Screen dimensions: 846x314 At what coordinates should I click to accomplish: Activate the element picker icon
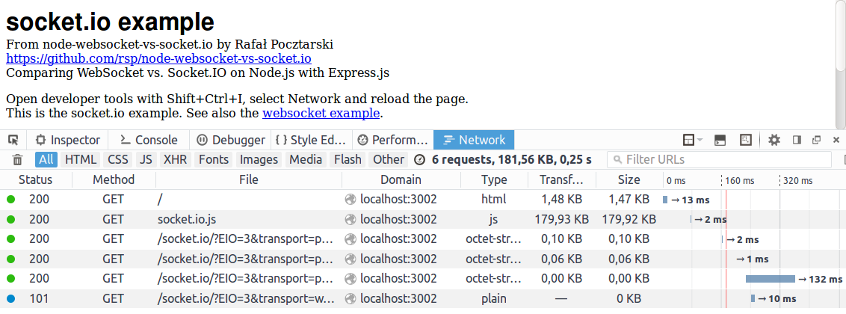13,141
